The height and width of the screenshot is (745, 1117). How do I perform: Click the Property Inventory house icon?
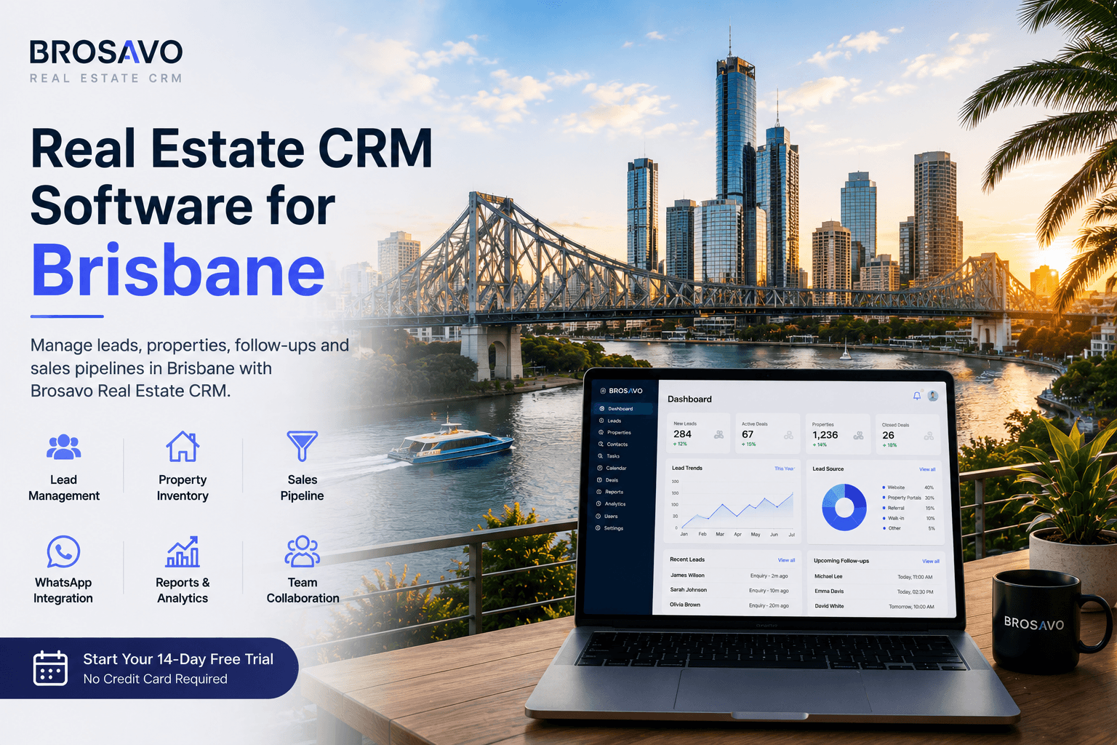183,447
